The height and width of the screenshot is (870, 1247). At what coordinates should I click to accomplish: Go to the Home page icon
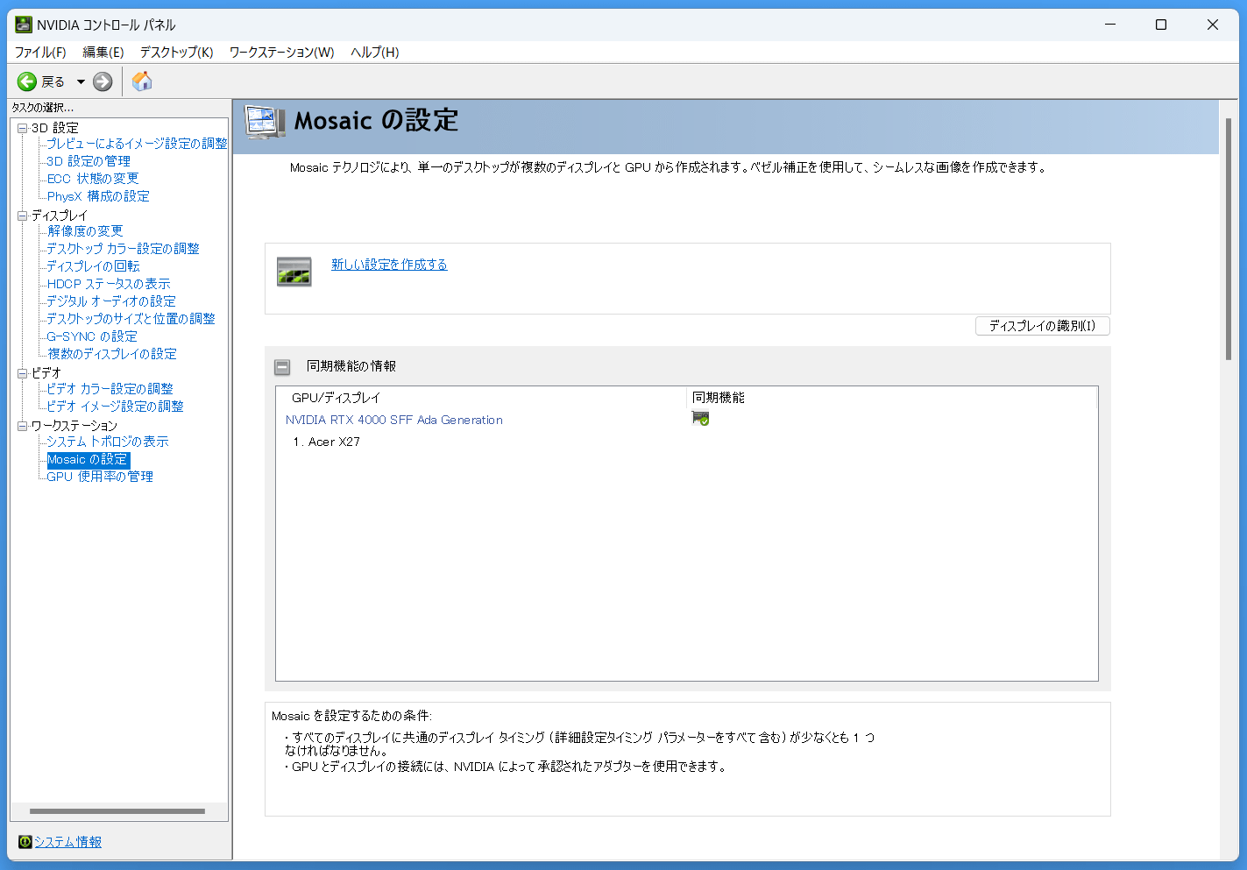point(142,81)
